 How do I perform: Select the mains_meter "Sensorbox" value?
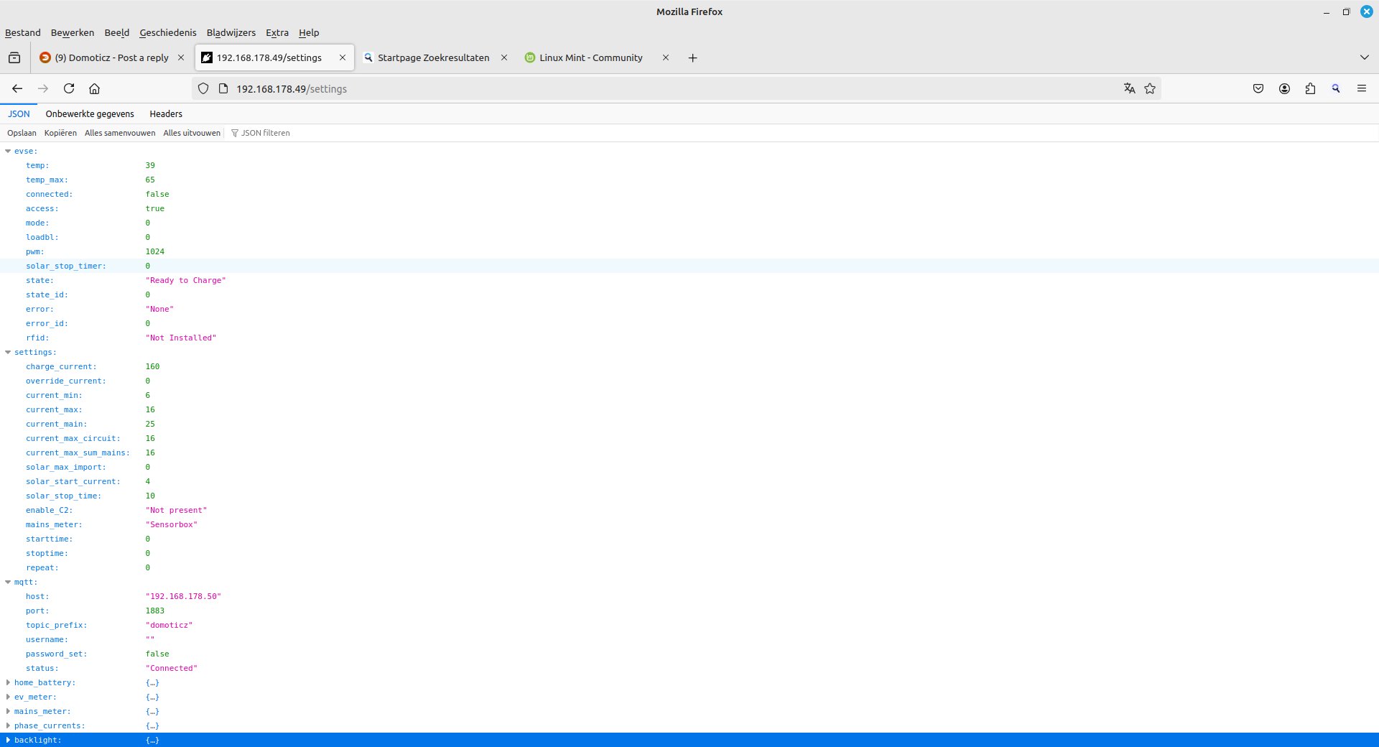[171, 524]
